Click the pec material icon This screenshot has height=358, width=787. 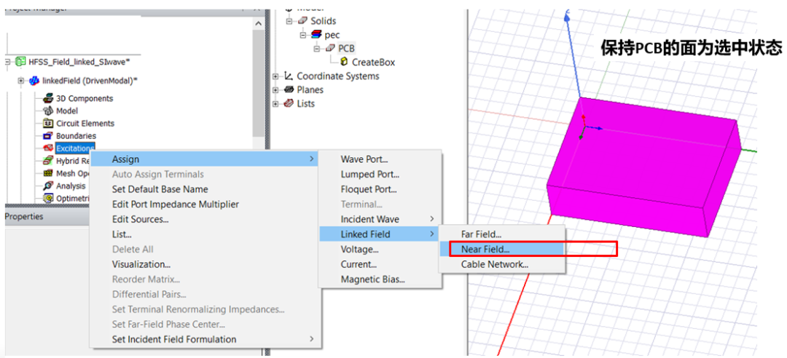coord(317,35)
